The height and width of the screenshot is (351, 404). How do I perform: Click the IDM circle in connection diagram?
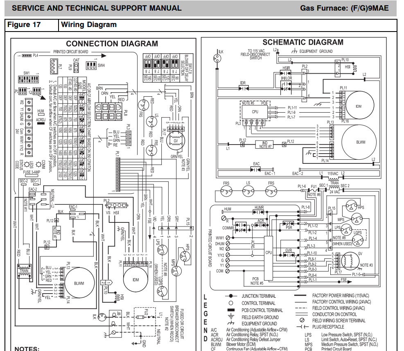(136, 280)
